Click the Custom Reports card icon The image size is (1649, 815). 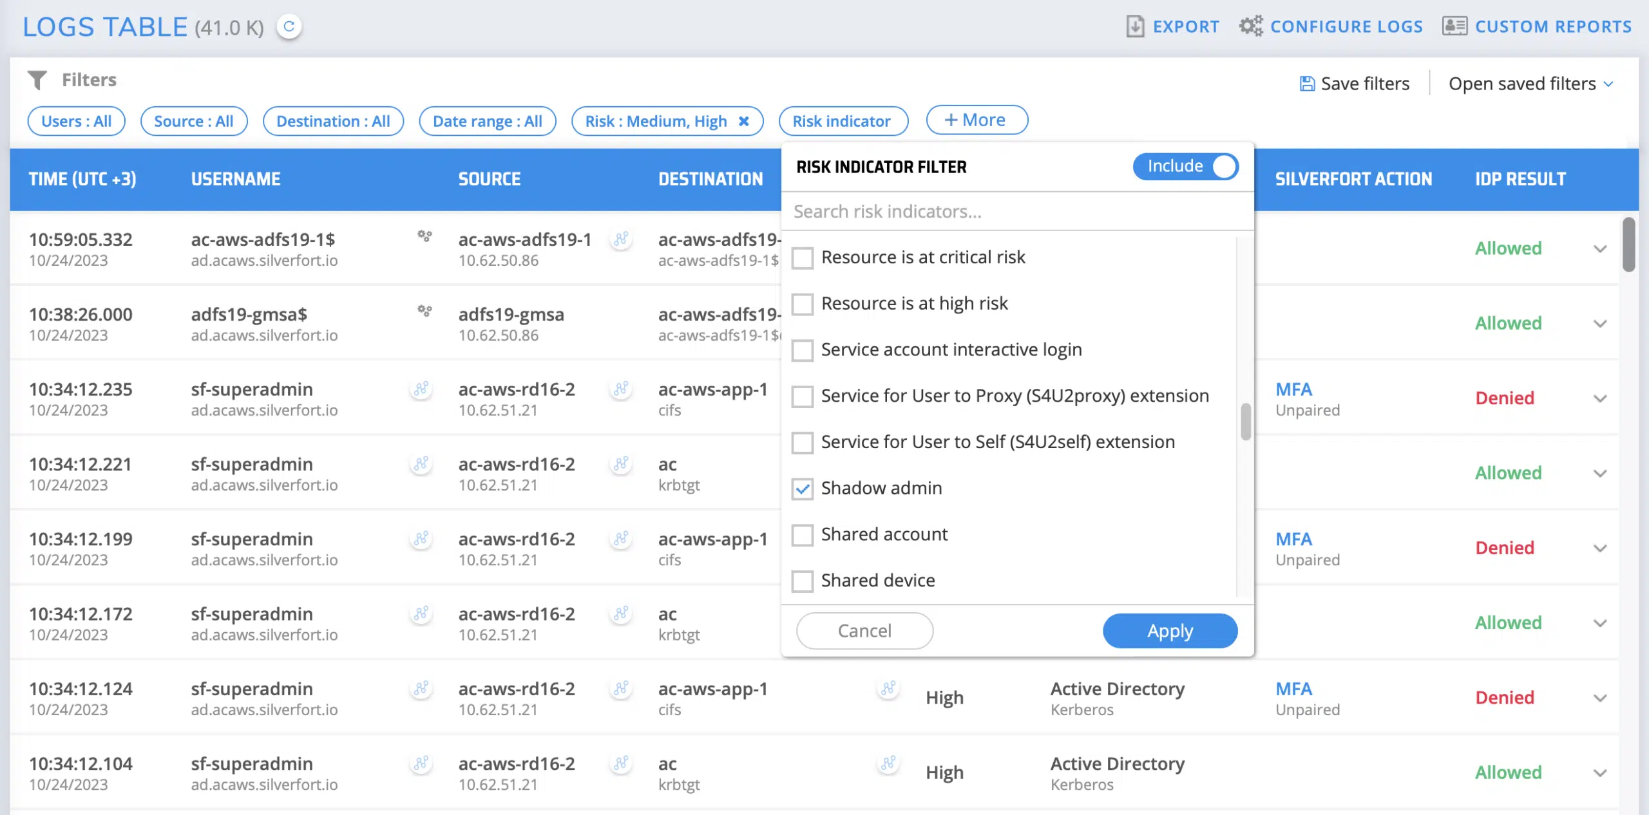[1454, 26]
